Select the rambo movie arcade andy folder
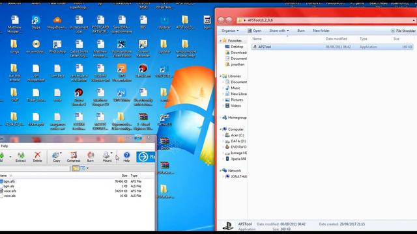 [x=185, y=49]
